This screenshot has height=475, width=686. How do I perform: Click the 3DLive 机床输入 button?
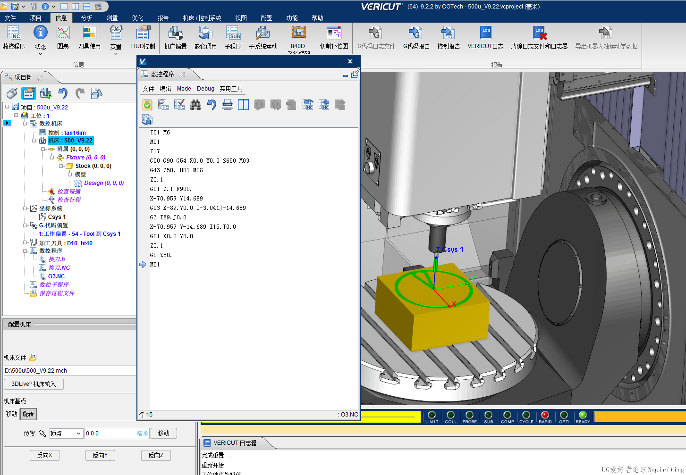34,384
